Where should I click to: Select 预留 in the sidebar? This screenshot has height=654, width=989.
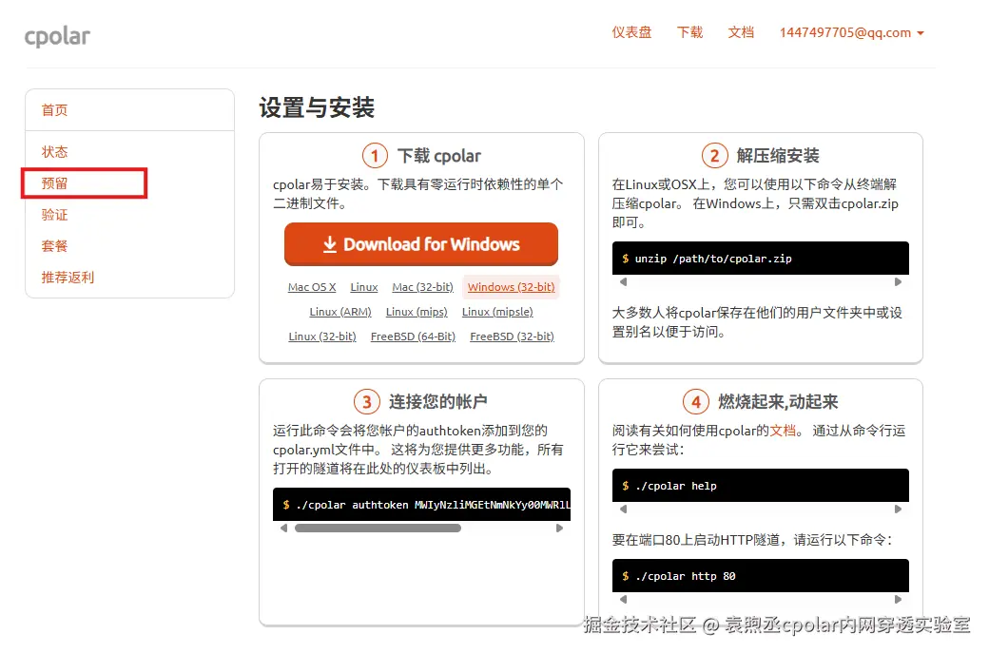tap(54, 183)
